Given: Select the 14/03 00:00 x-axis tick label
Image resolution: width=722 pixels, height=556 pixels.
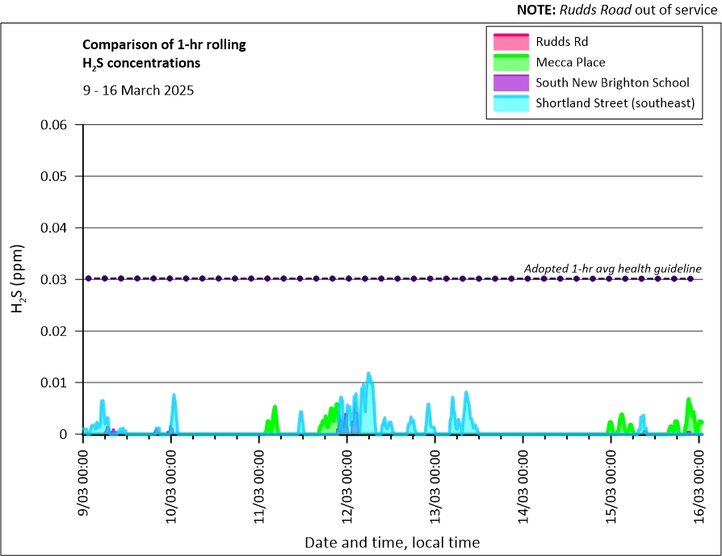Looking at the screenshot, I should coord(523,480).
